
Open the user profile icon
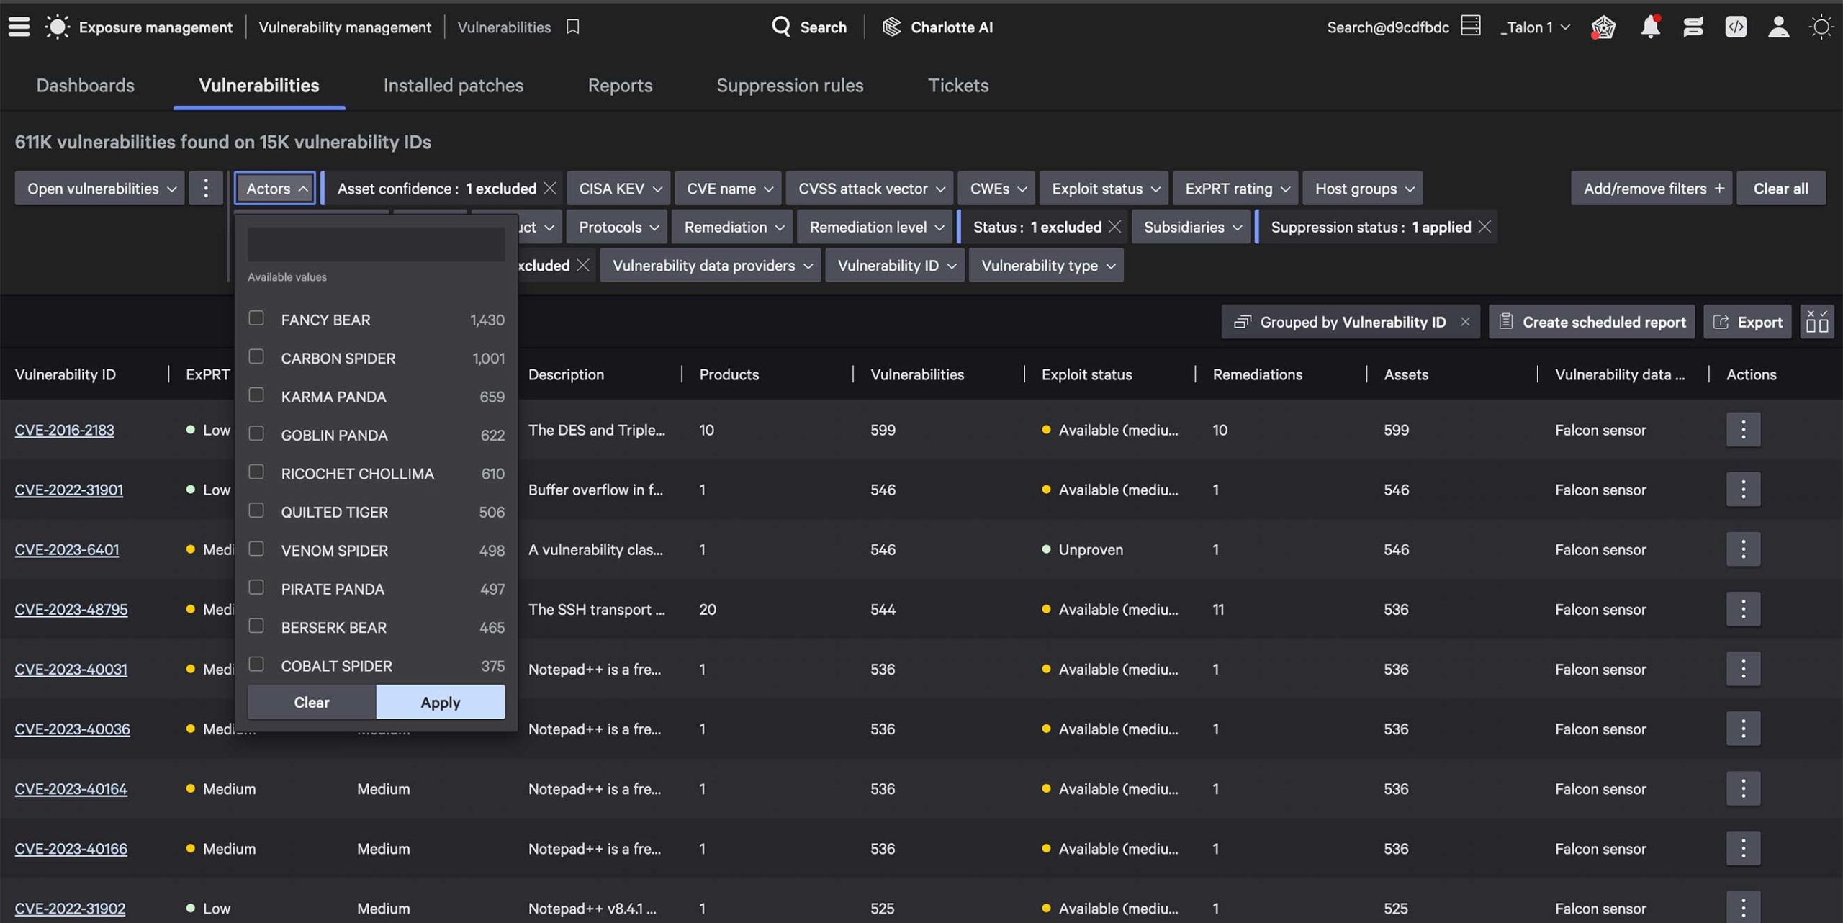(x=1778, y=27)
